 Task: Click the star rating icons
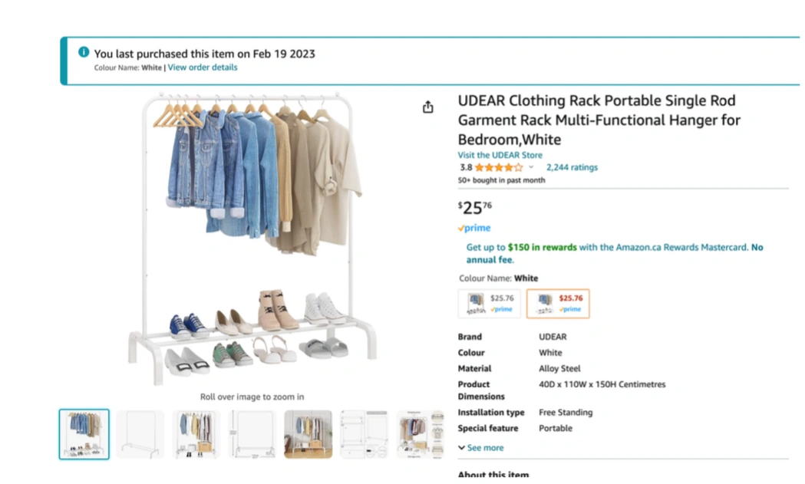point(499,167)
